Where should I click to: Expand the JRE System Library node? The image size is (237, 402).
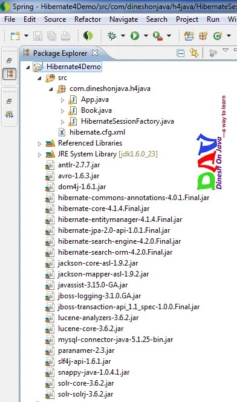39,155
